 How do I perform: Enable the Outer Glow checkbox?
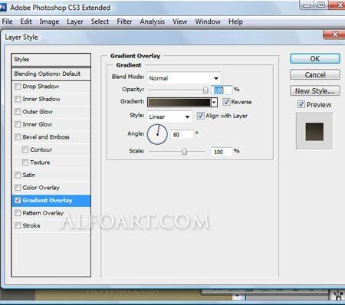pyautogui.click(x=18, y=112)
